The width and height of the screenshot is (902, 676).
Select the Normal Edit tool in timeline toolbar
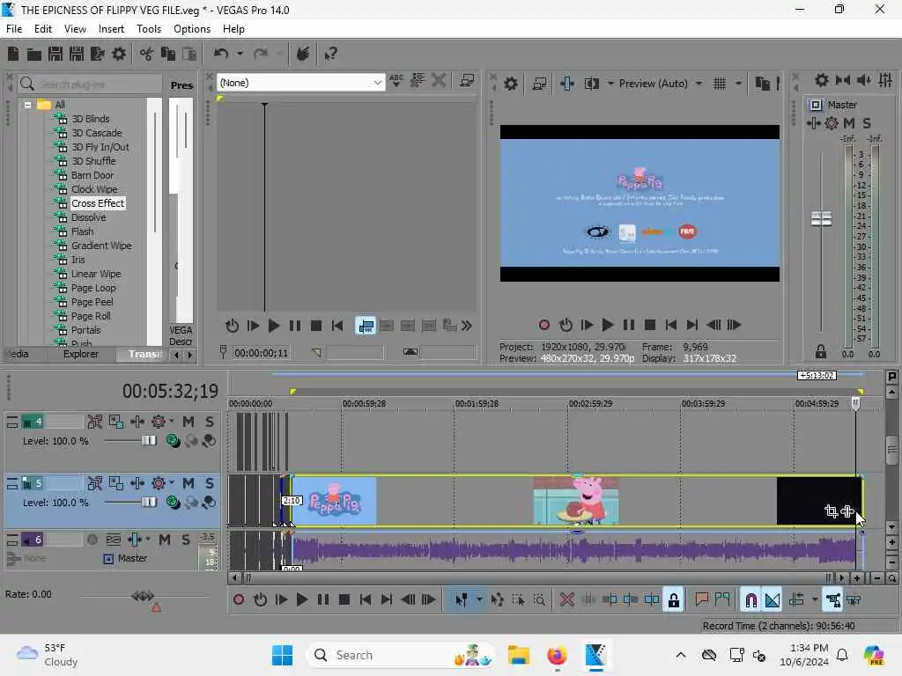click(462, 600)
